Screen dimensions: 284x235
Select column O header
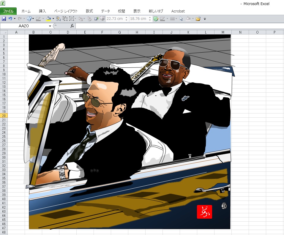tap(257, 32)
